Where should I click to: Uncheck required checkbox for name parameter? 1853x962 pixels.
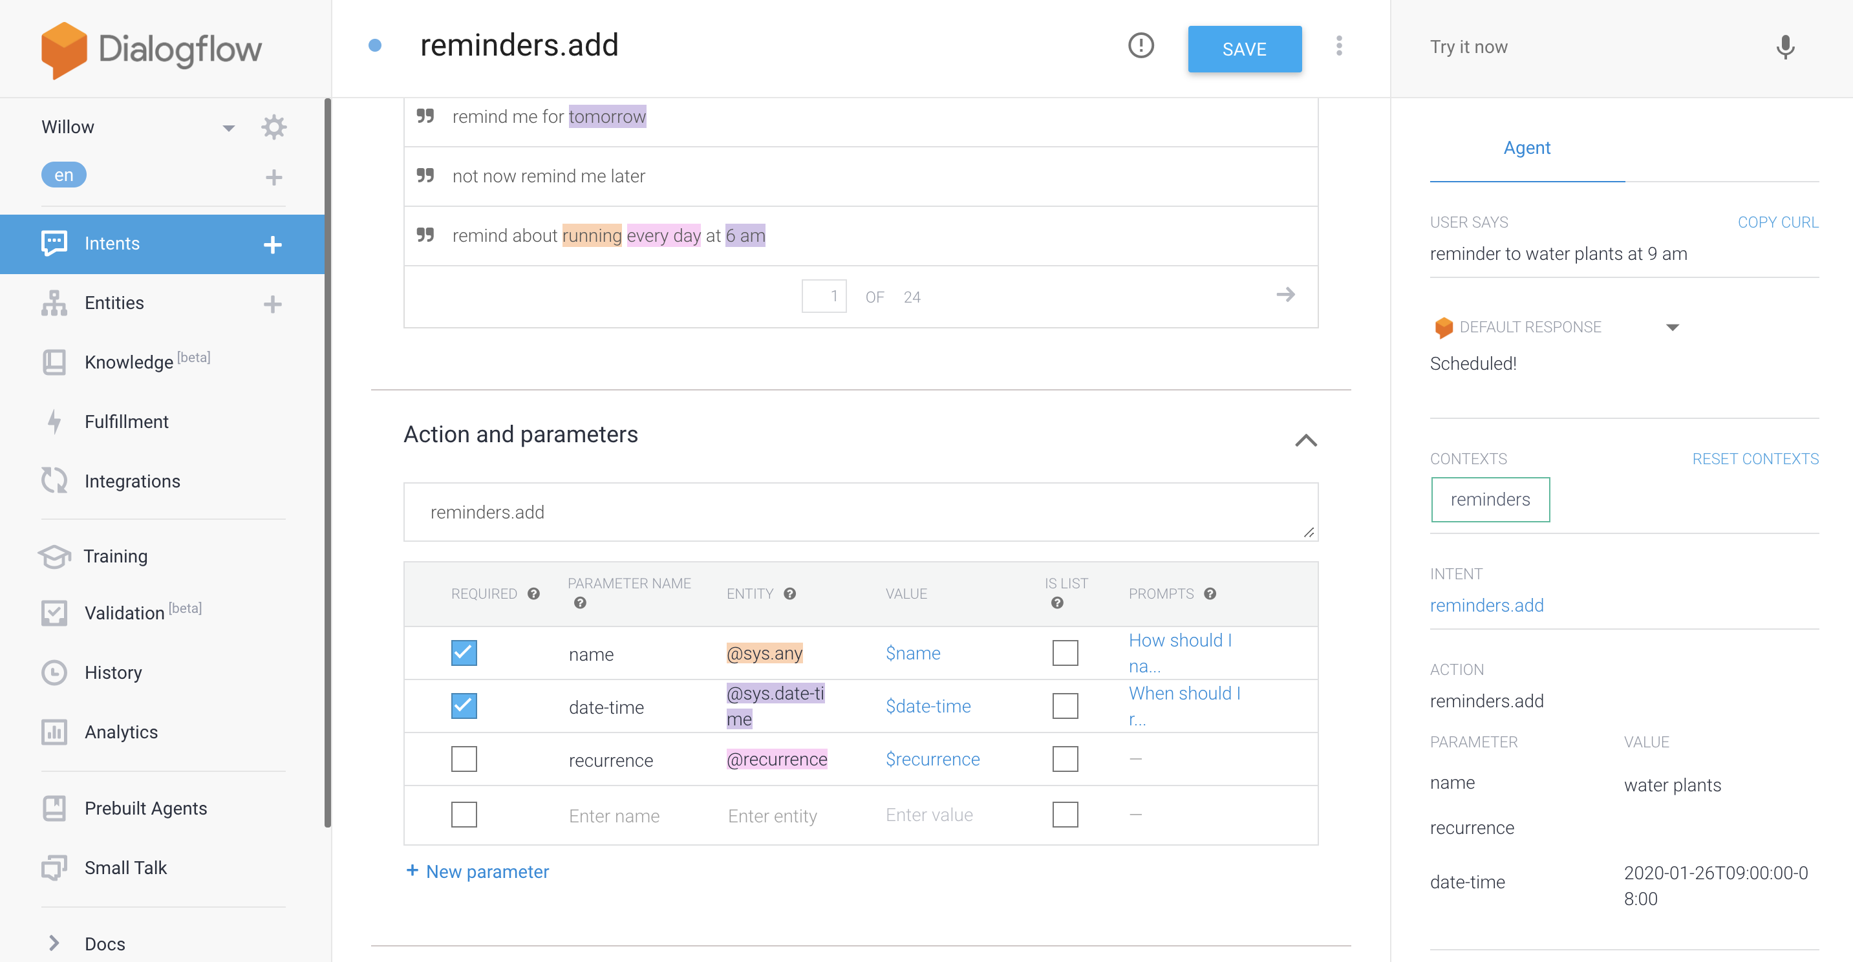coord(464,654)
